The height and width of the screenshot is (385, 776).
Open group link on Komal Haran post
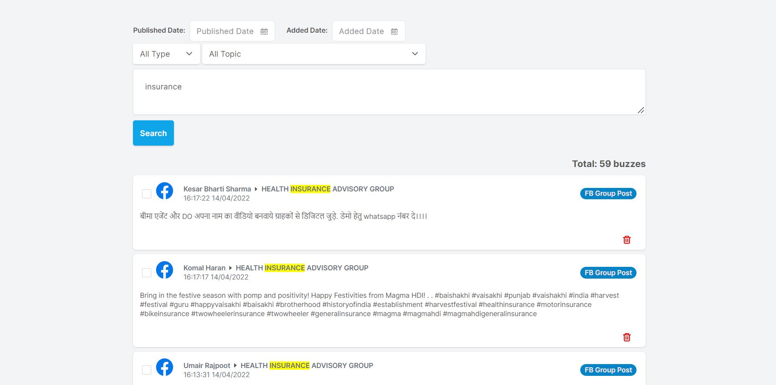(x=302, y=268)
